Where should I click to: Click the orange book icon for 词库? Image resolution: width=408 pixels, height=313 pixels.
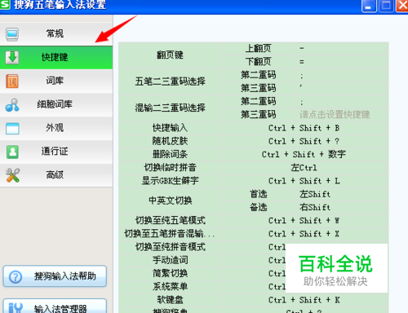pyautogui.click(x=12, y=82)
